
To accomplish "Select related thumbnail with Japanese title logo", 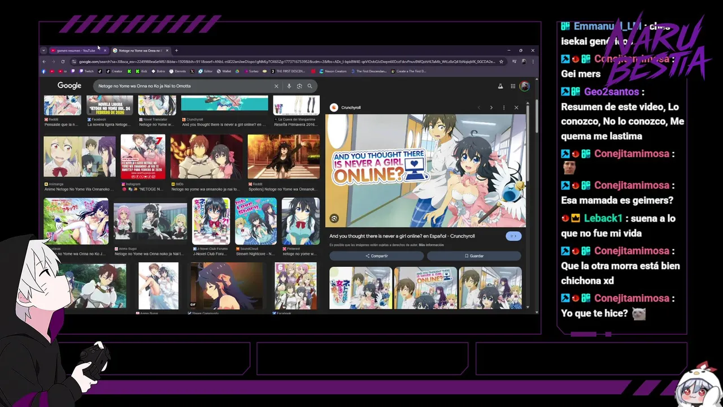I will 360,288.
